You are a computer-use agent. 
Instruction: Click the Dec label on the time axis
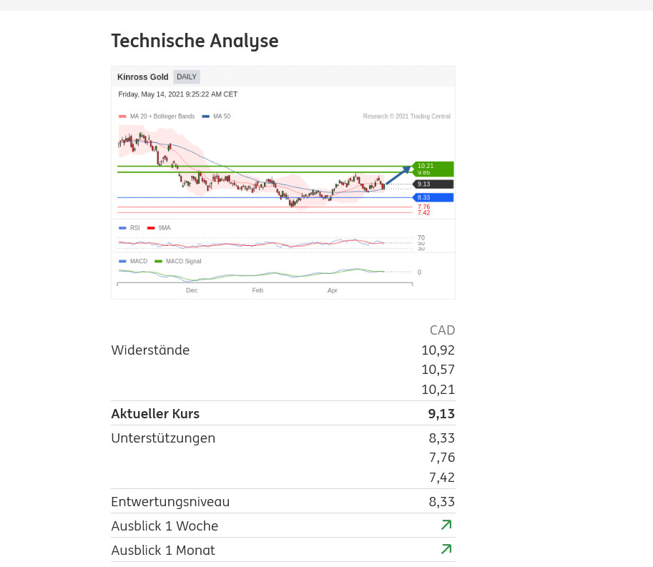click(192, 290)
